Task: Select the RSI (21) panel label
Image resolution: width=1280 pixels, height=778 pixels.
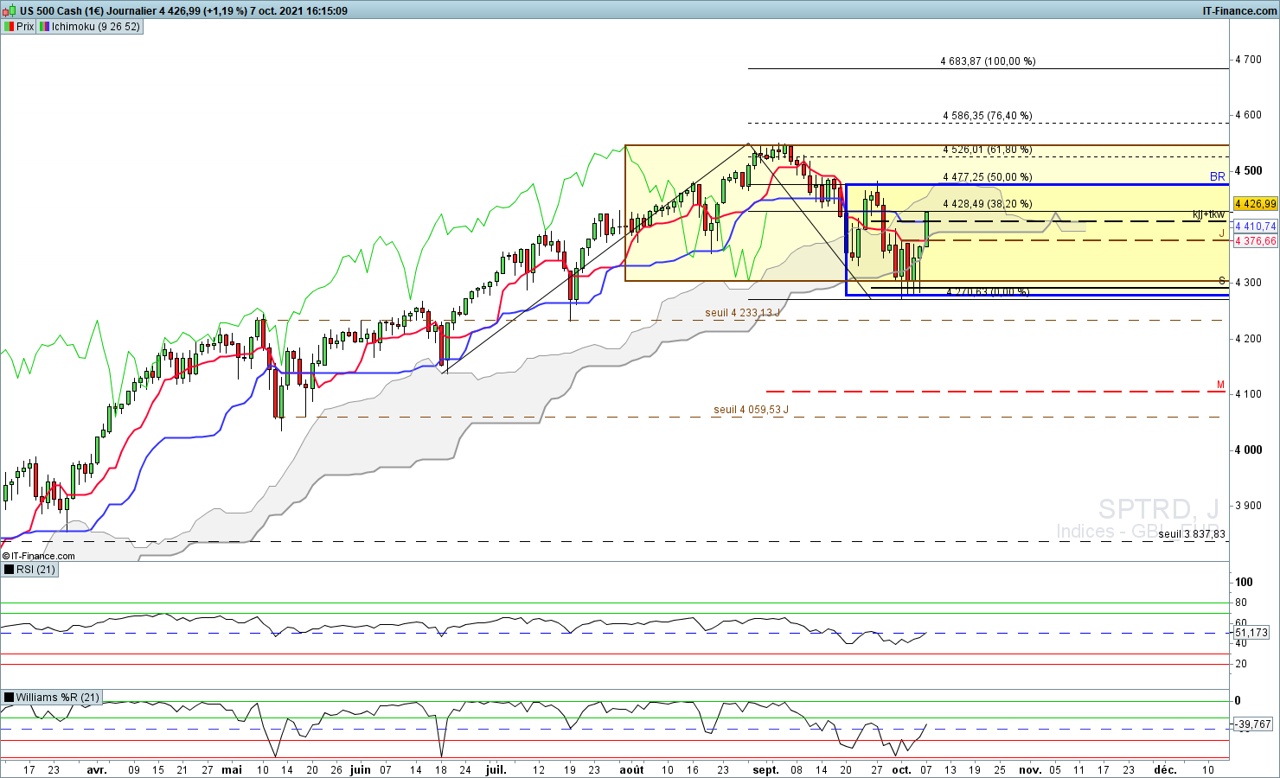Action: pyautogui.click(x=35, y=570)
